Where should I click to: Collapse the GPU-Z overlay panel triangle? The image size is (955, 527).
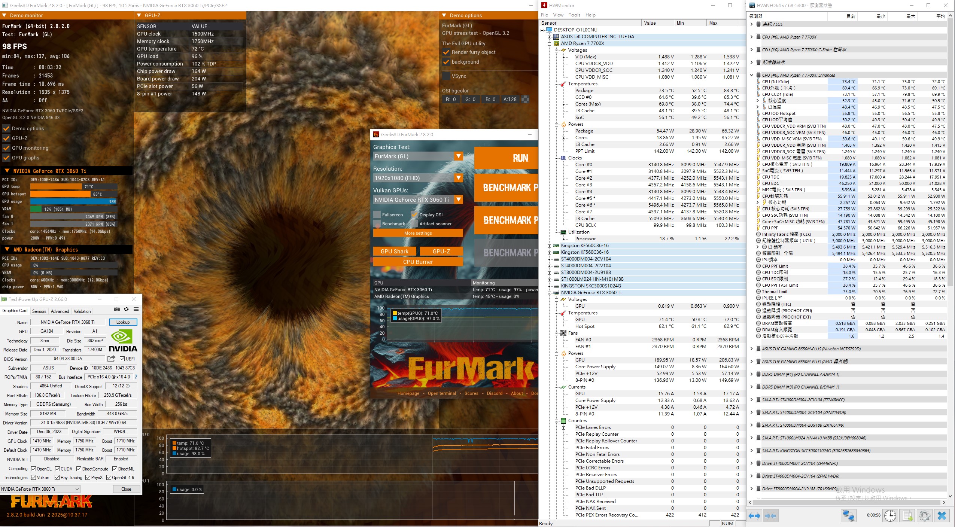[139, 15]
